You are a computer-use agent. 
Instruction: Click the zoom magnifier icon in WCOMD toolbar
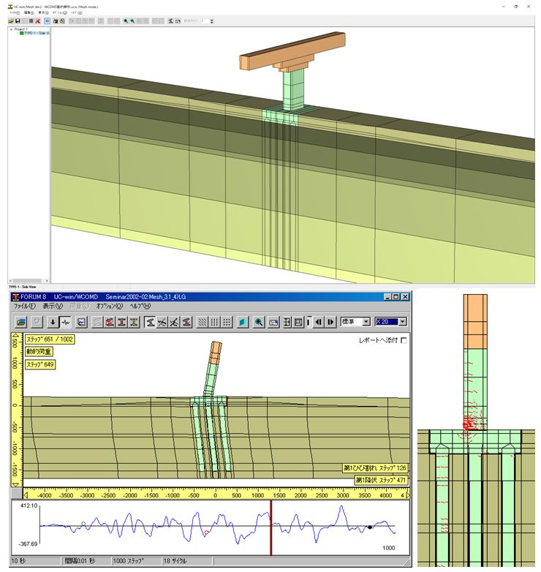click(259, 322)
